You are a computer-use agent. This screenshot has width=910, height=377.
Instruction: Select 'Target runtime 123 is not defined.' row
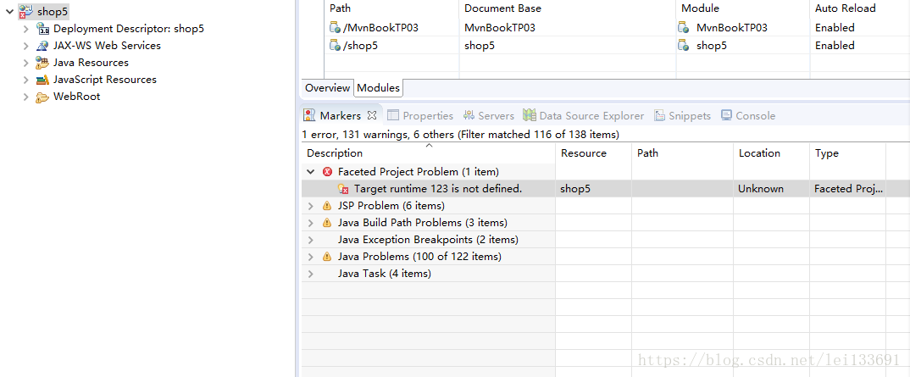(x=606, y=188)
